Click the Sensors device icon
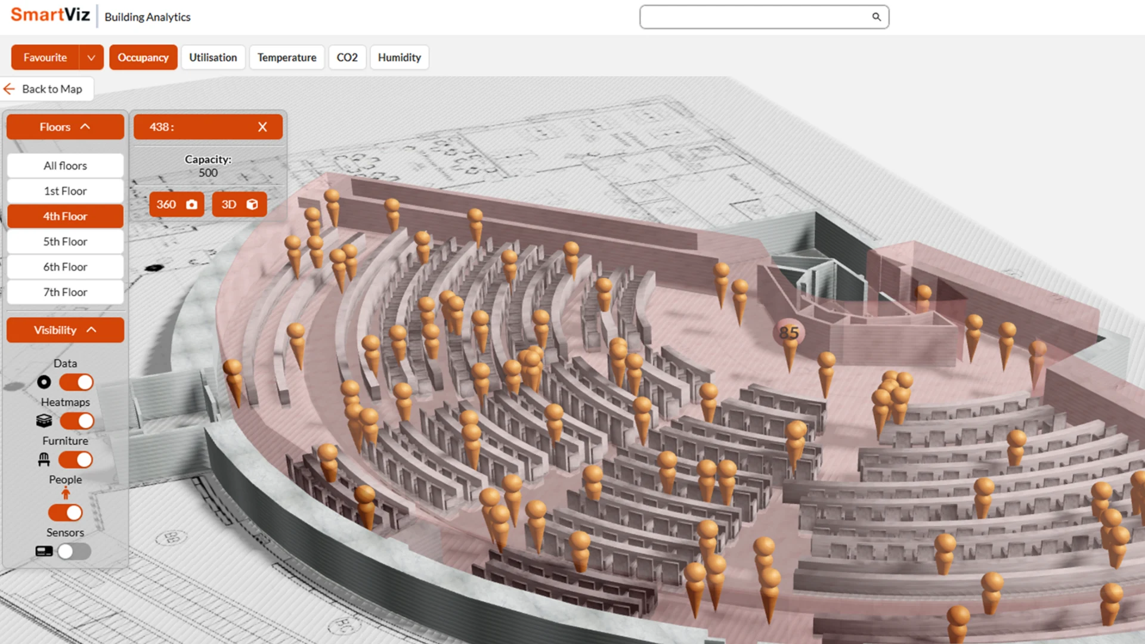This screenshot has height=644, width=1145. click(x=44, y=551)
